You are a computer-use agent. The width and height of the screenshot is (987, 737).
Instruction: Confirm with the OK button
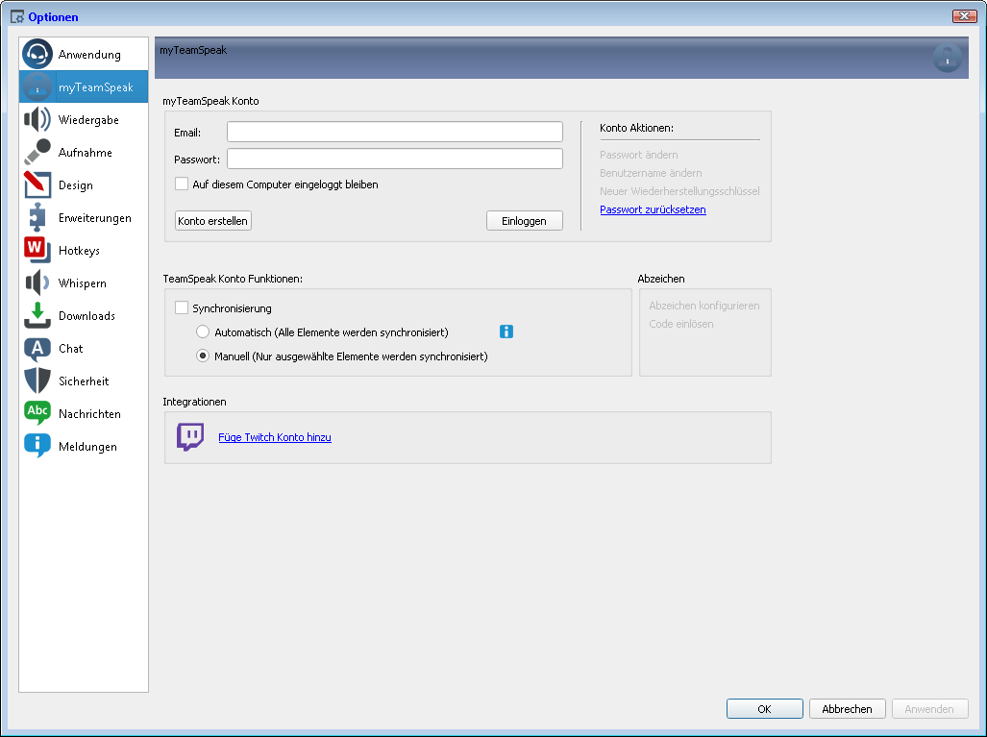click(764, 709)
